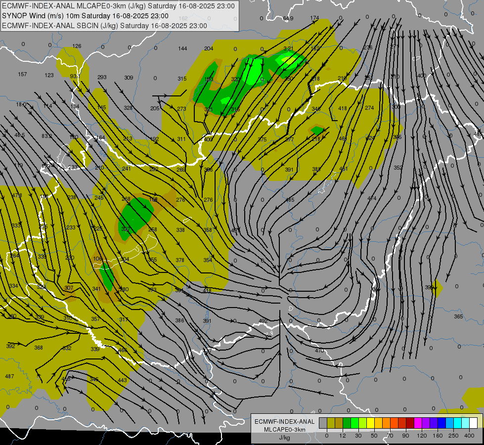Select the map value 497
Screen dimensions: 484x445
click(x=234, y=230)
